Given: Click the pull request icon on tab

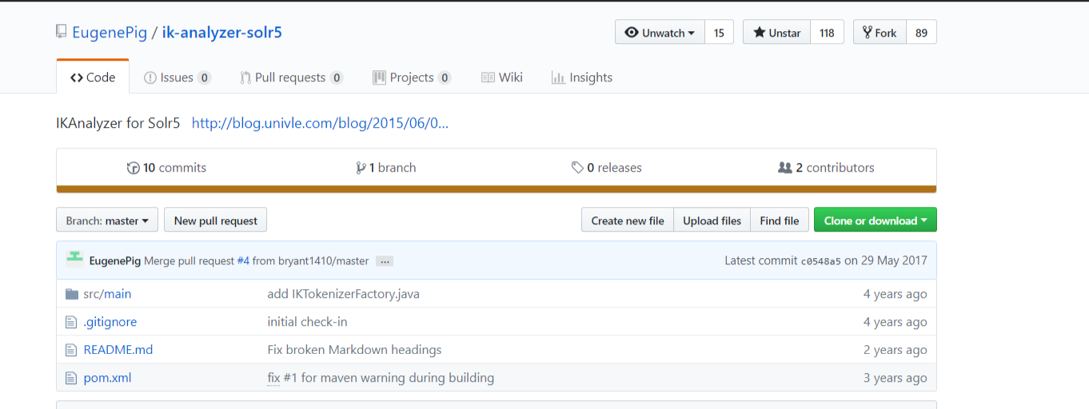Looking at the screenshot, I should click(x=245, y=77).
